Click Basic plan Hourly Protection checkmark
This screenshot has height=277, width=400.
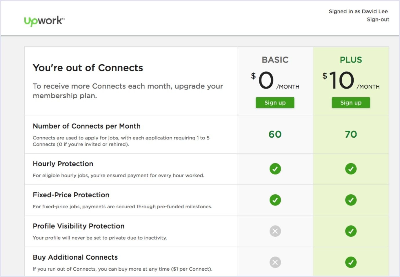click(275, 169)
